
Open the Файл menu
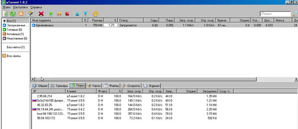click(x=7, y=7)
